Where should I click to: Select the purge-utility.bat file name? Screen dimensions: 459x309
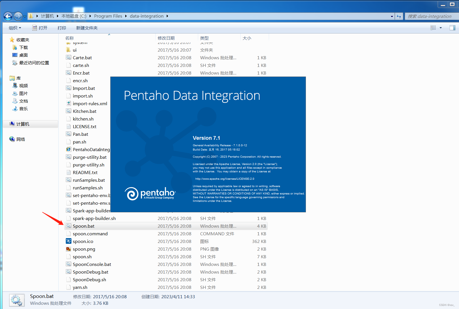[90, 157]
